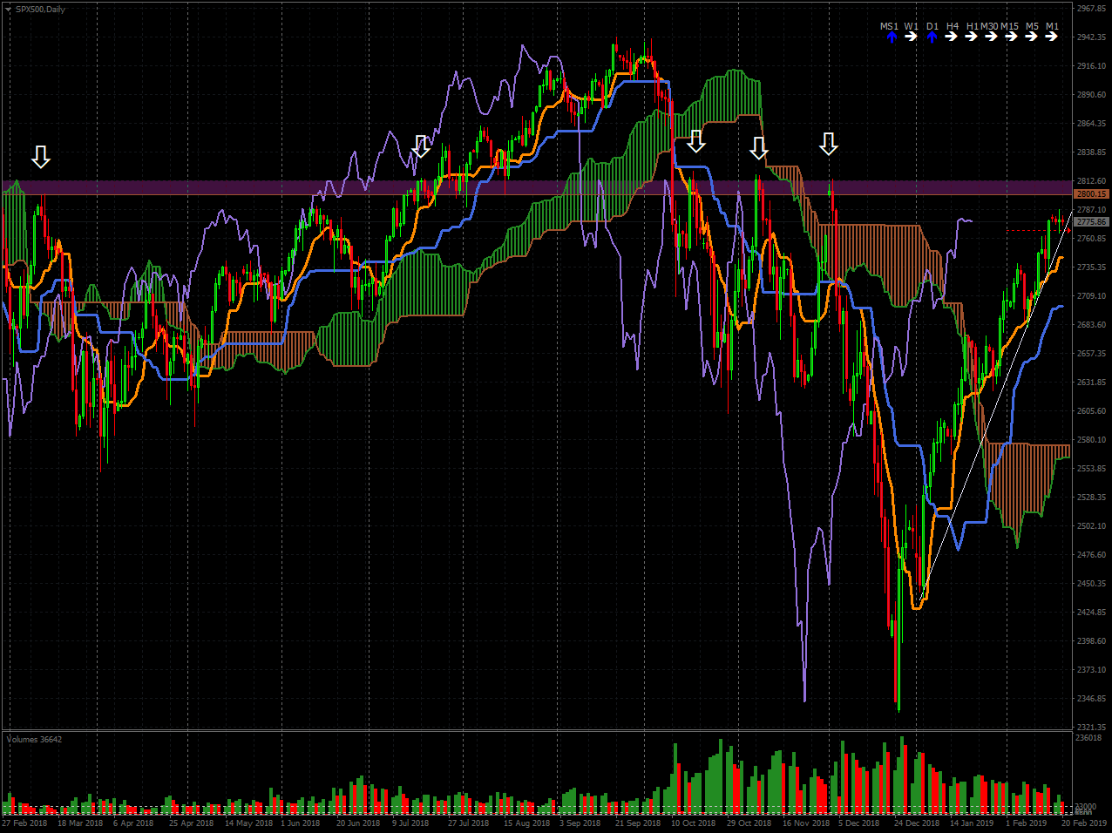This screenshot has height=833, width=1112.
Task: Click the 9 Jul 2018 date label
Action: 410,823
